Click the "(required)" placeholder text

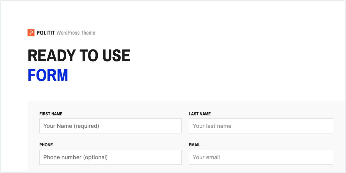pyautogui.click(x=86, y=126)
